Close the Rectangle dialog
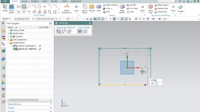This screenshot has width=200, height=112. pos(90,23)
